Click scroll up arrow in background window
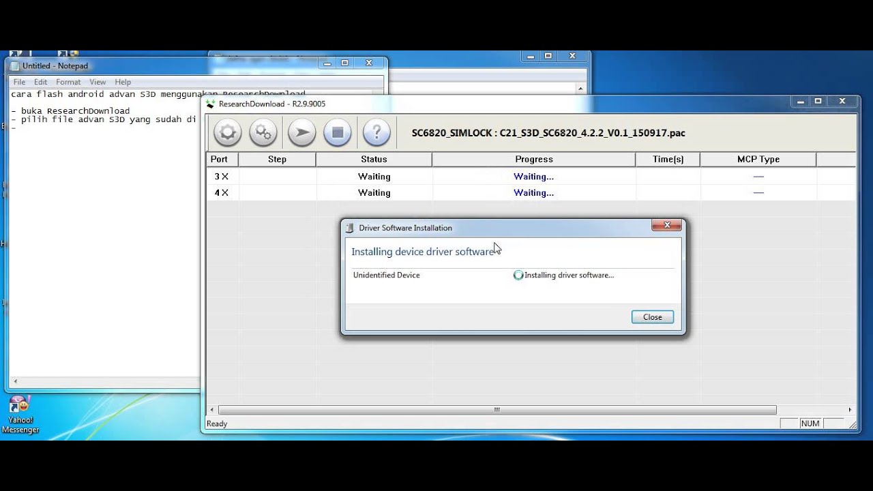873x491 pixels. [x=580, y=89]
